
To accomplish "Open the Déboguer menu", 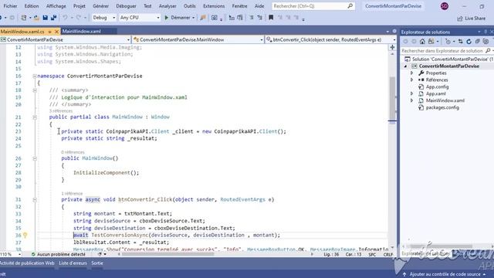I will coord(126,6).
